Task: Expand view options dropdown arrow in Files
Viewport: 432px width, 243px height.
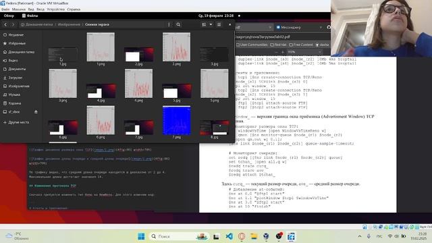Action: (x=211, y=24)
